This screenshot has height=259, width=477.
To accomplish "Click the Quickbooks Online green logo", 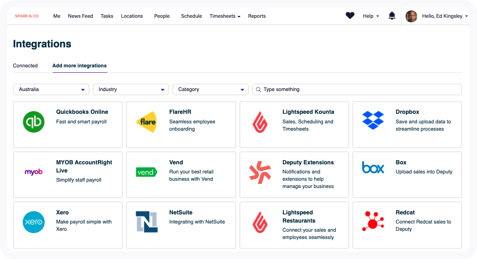I will (34, 122).
